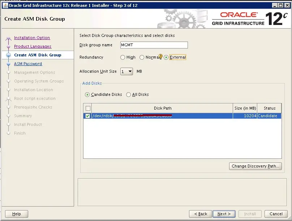Open the Change Discovery Path dialog

coord(255,166)
